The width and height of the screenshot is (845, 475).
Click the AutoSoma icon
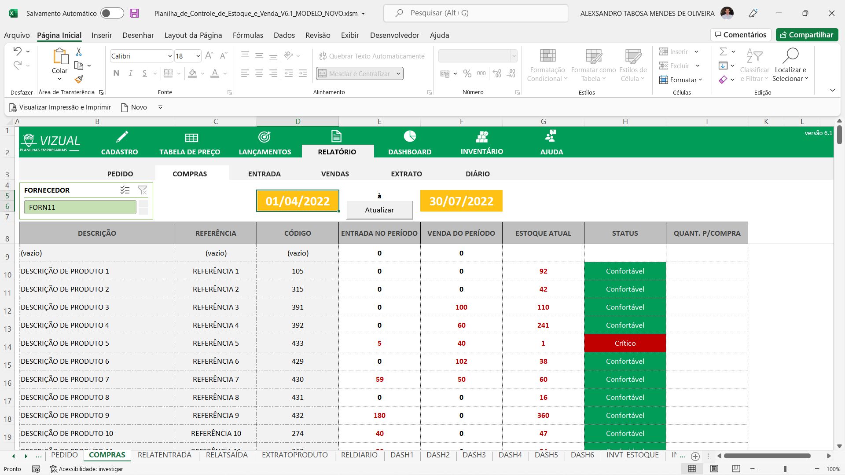[x=723, y=51]
